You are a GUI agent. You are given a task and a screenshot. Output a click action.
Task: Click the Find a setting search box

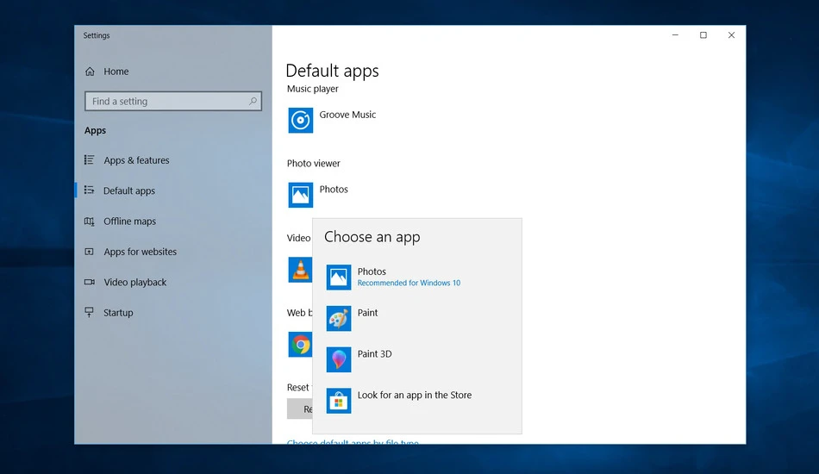(173, 102)
